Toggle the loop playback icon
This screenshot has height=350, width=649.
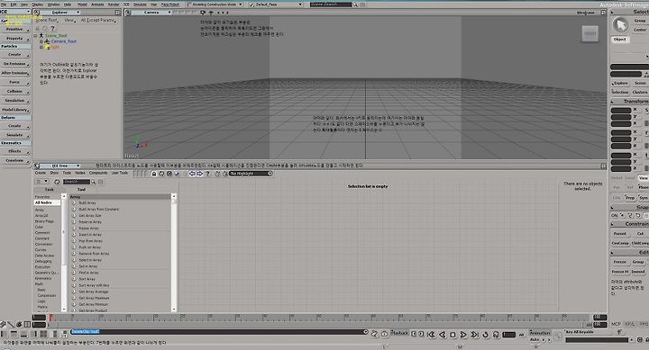[486, 335]
